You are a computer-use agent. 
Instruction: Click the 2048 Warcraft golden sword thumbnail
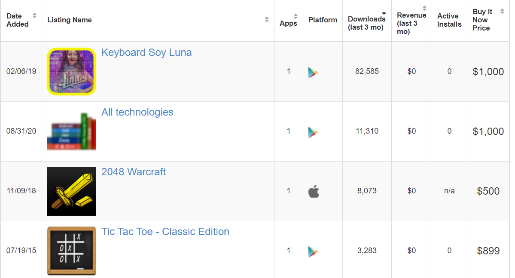[72, 191]
